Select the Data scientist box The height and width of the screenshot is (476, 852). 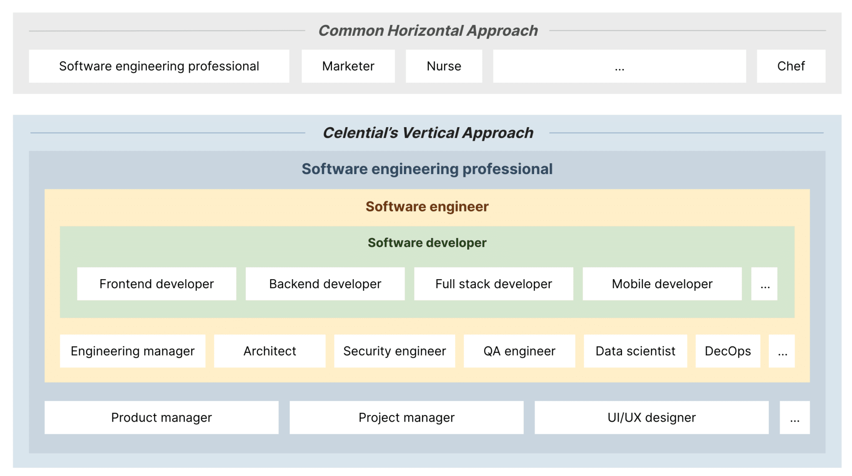(x=635, y=351)
